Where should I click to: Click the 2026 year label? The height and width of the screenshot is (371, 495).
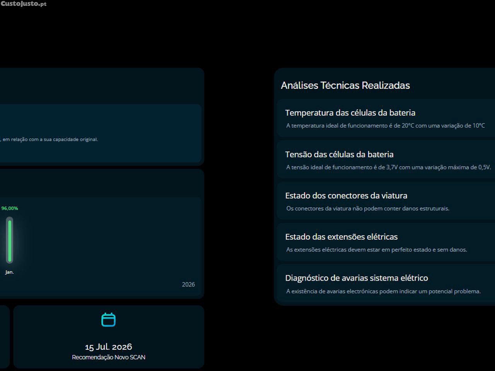pyautogui.click(x=188, y=284)
